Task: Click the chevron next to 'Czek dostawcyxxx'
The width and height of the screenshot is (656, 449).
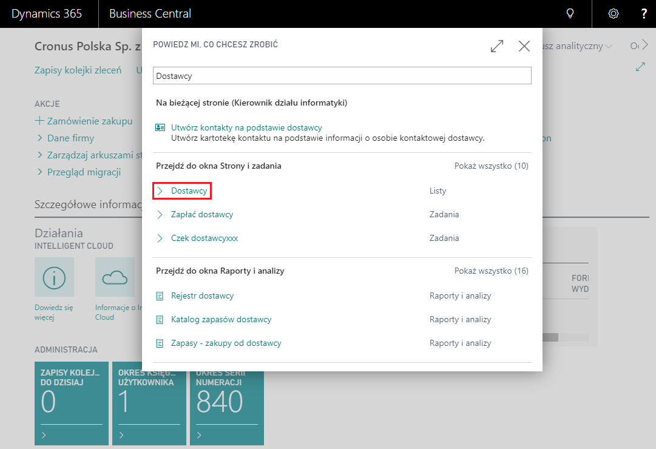Action: (160, 238)
